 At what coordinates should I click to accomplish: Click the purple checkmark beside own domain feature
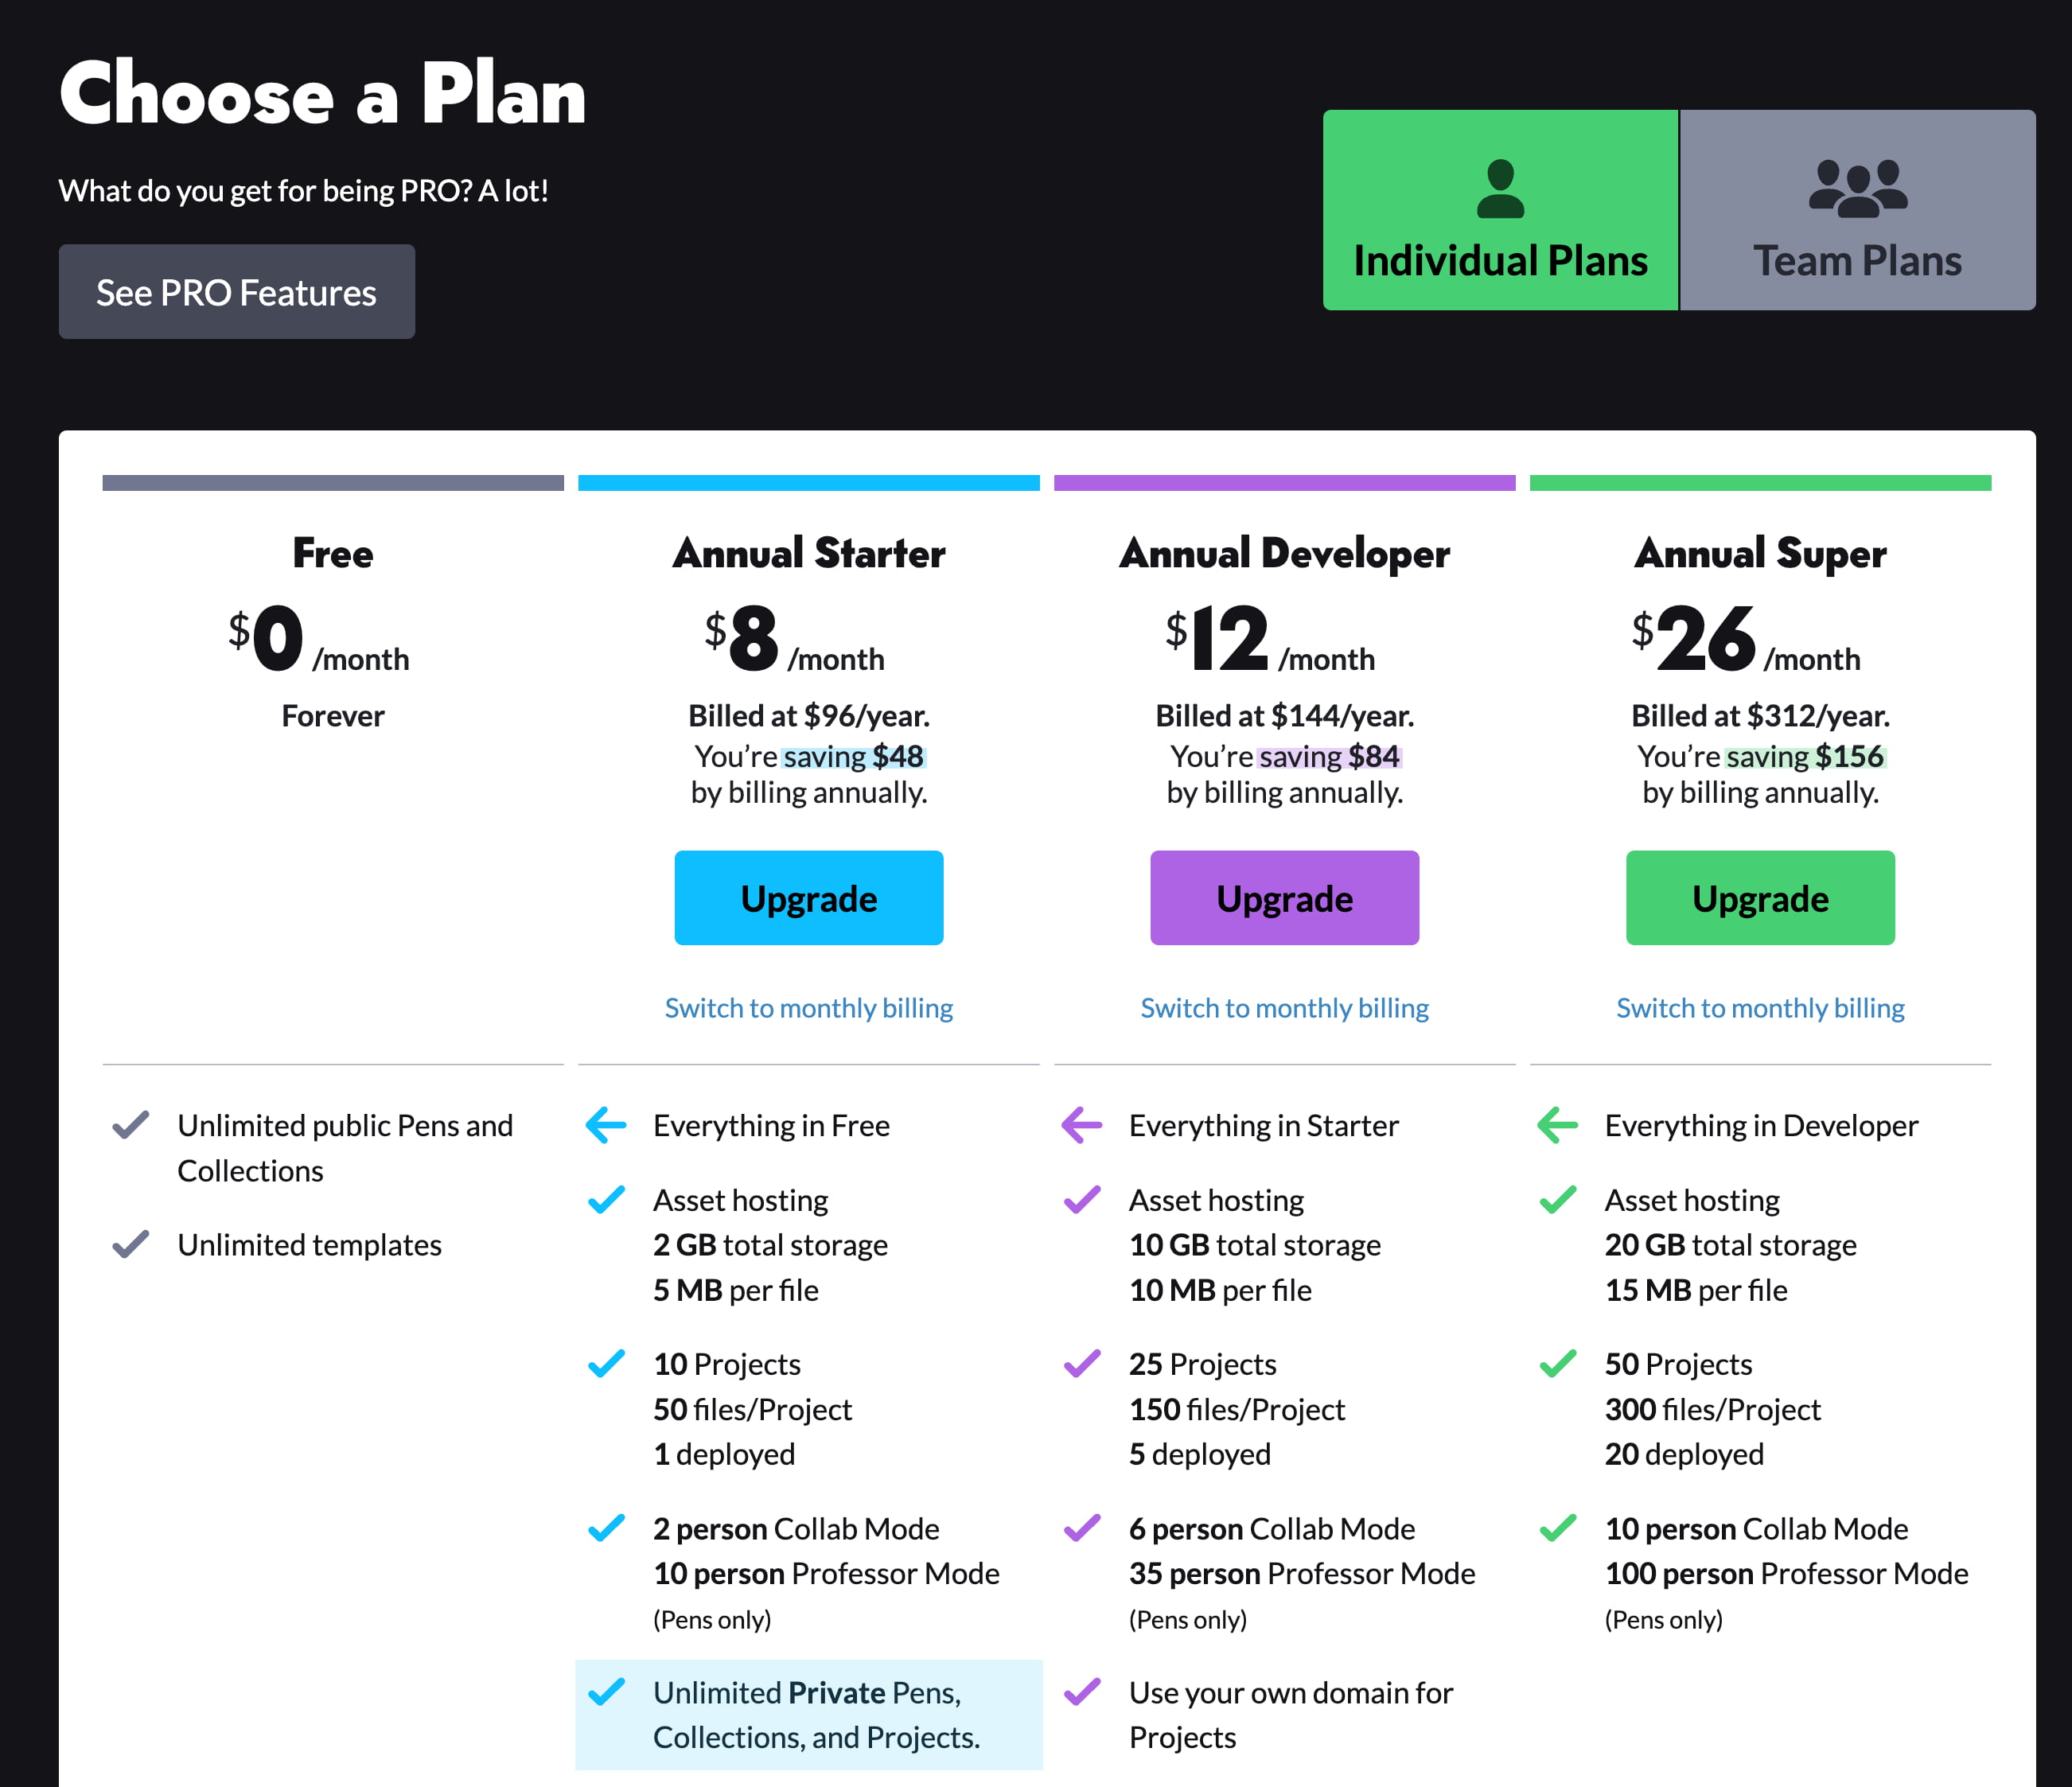(x=1082, y=1692)
